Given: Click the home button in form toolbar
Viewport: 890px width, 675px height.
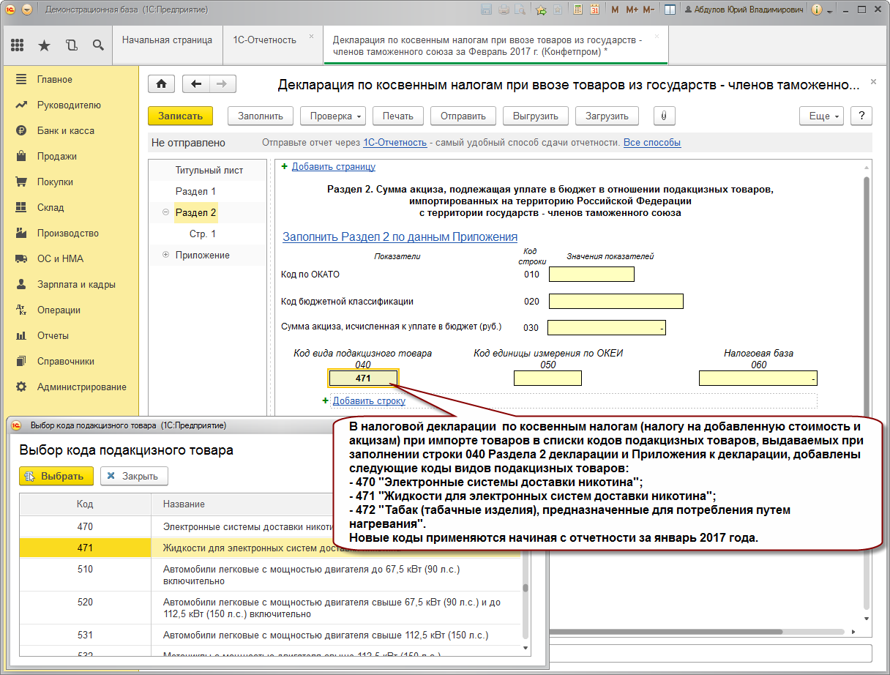Looking at the screenshot, I should 161,83.
